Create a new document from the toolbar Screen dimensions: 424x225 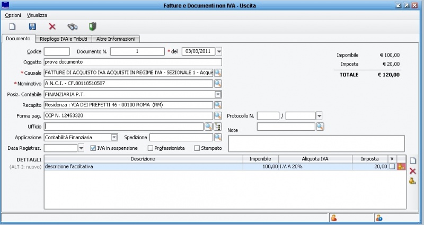click(12, 26)
